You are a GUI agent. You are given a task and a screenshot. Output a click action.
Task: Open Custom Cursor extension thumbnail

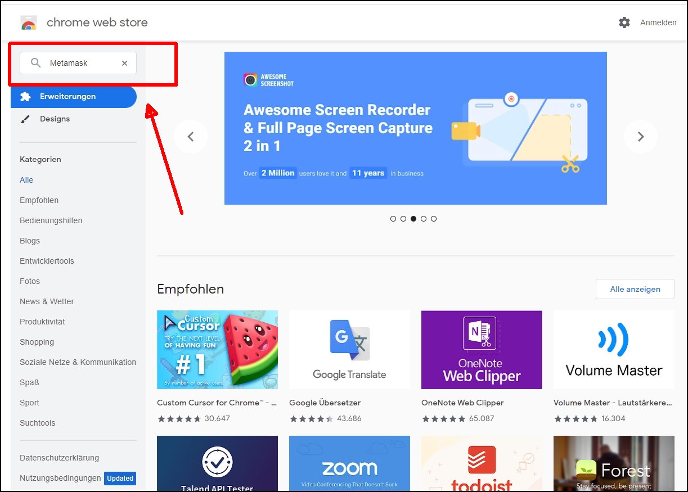point(217,350)
